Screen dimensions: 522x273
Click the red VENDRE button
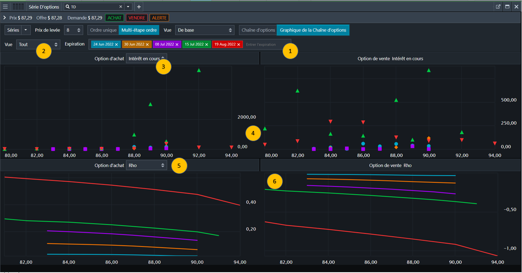137,18
